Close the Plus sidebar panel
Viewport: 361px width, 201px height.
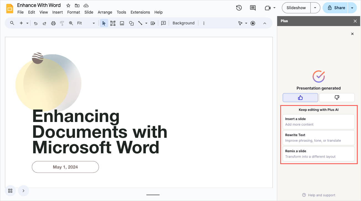tap(355, 21)
